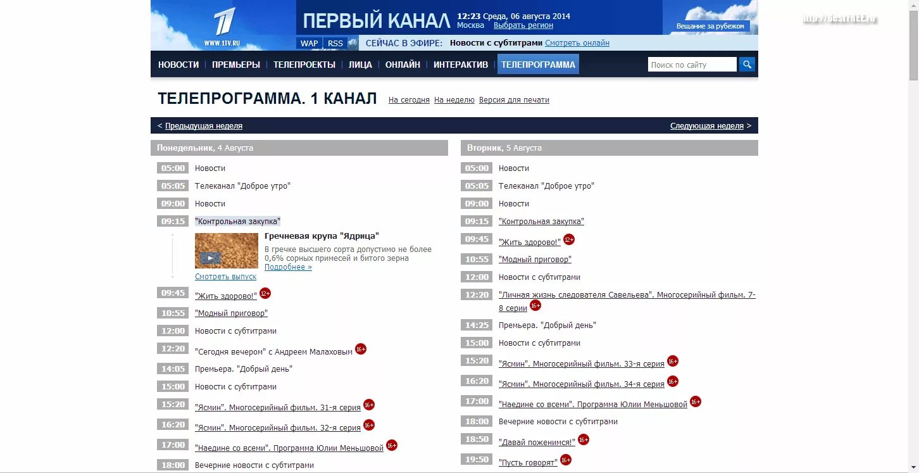This screenshot has height=473, width=919.
Task: Open the RSS feed button
Action: click(335, 43)
